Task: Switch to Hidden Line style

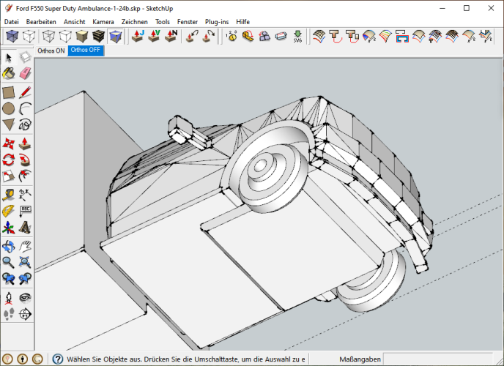Action: pyautogui.click(x=65, y=37)
